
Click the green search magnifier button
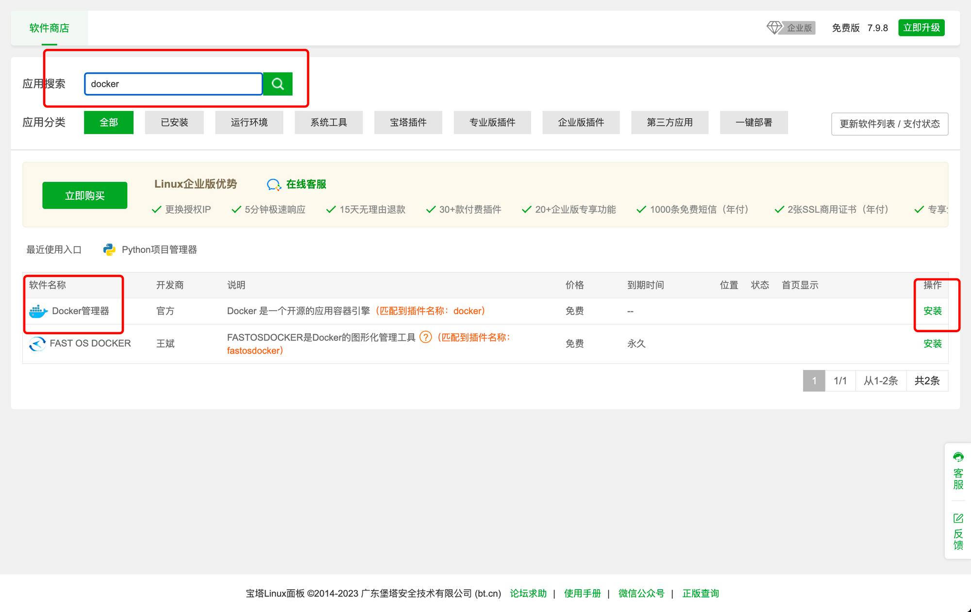click(x=278, y=84)
